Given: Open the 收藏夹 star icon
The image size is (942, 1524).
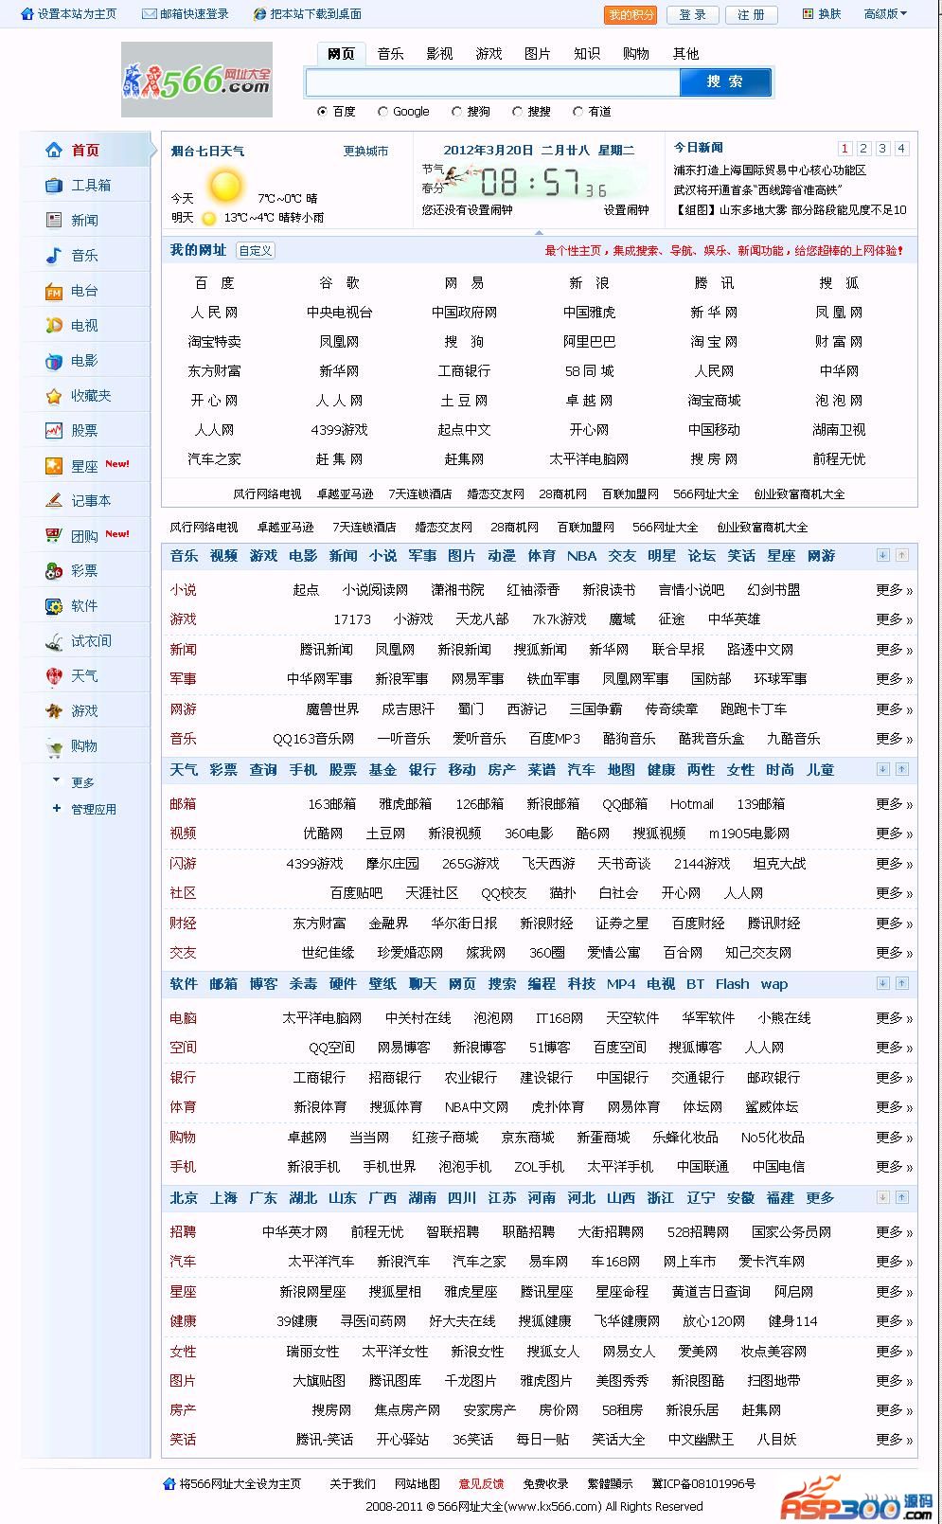Looking at the screenshot, I should tap(54, 395).
